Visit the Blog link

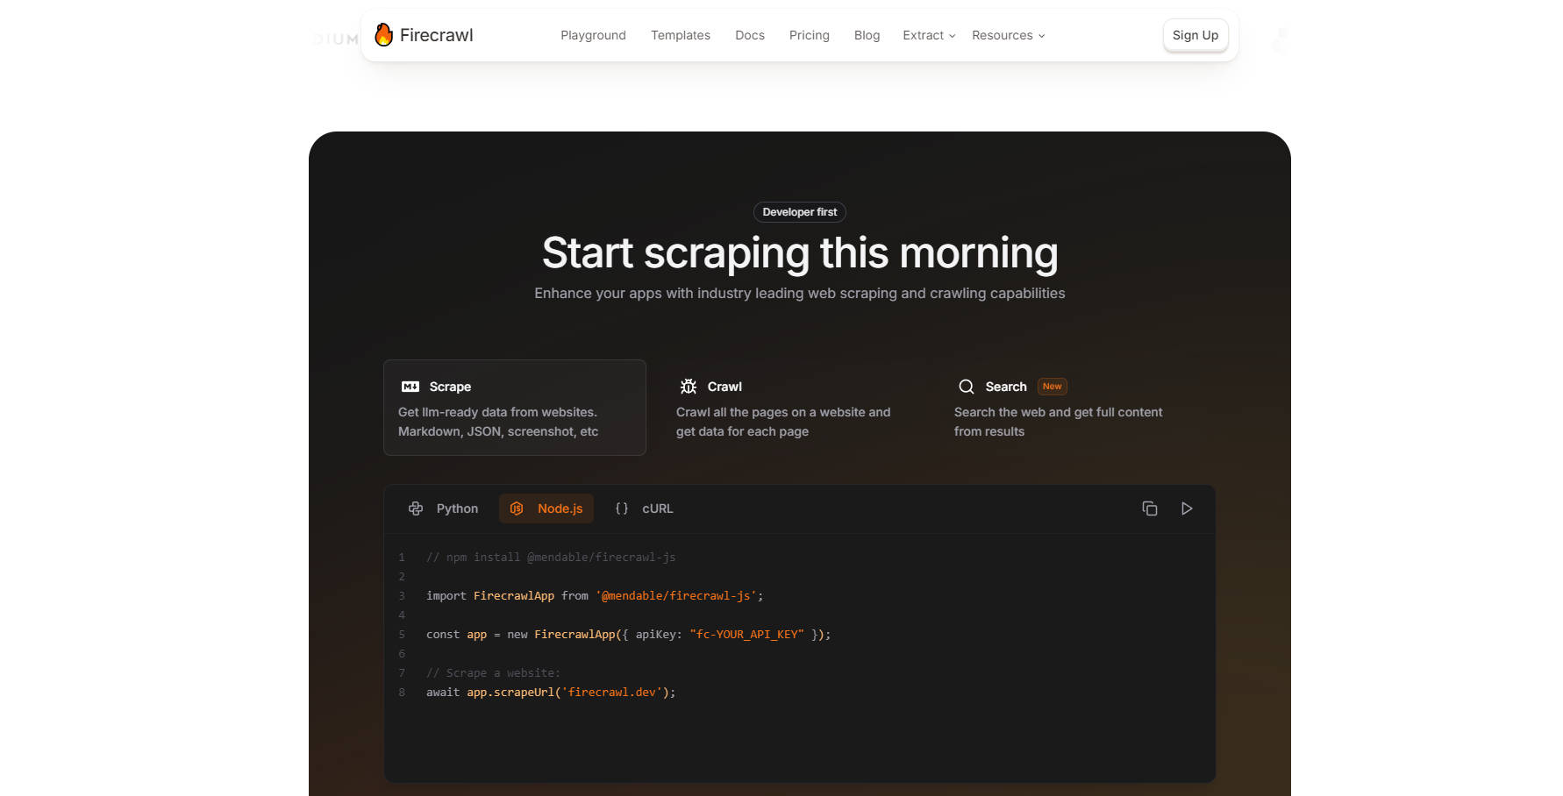(867, 35)
